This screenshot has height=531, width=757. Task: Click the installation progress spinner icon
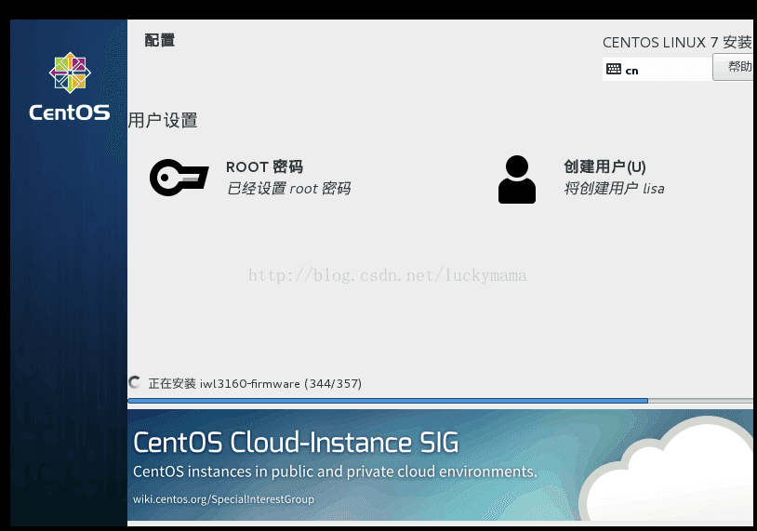pos(135,383)
